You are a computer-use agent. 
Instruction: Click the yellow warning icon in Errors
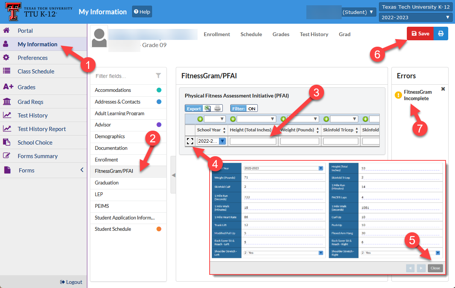pos(398,95)
